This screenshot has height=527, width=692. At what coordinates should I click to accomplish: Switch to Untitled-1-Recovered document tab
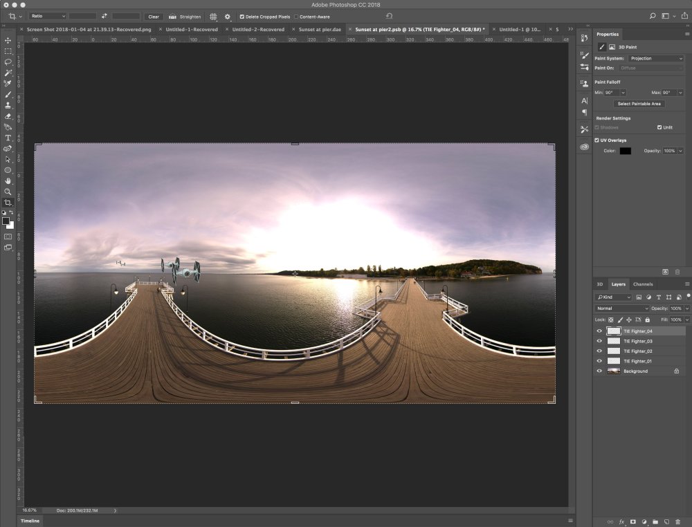(x=192, y=30)
